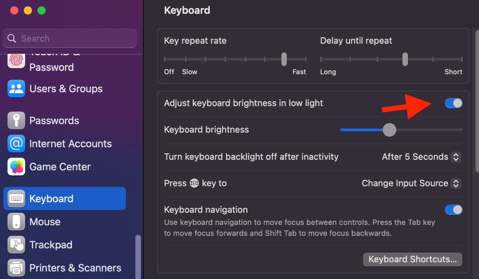The image size is (479, 279).
Task: Click the Keyboard Shortcuts button
Action: 412,259
